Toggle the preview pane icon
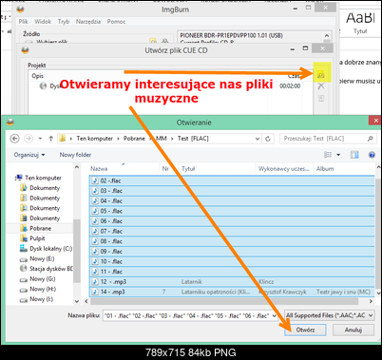The image size is (382, 360). tap(354, 155)
